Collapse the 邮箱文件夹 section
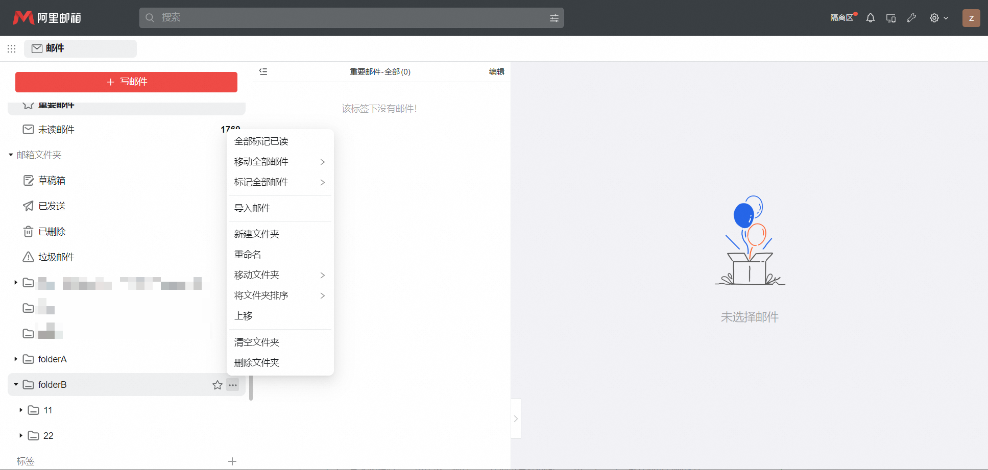The image size is (988, 470). [x=11, y=155]
